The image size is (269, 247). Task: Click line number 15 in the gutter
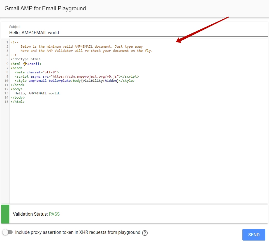[x=6, y=102]
